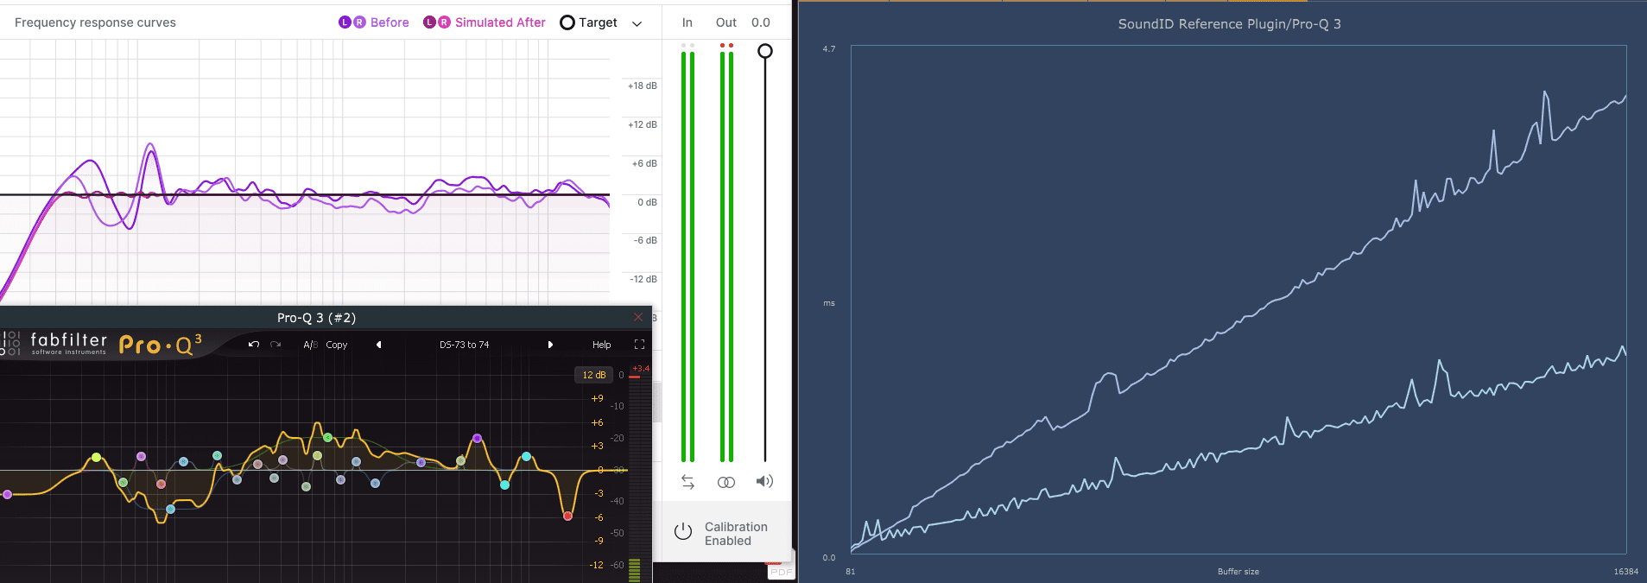Open the 12 dB display range dropdown
Image resolution: width=1647 pixels, height=583 pixels.
(593, 375)
